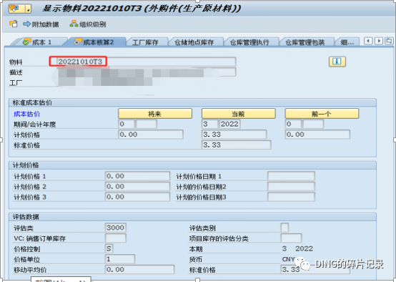Click the 计划价格 1 value field
The height and width of the screenshot is (282, 396).
[137, 176]
